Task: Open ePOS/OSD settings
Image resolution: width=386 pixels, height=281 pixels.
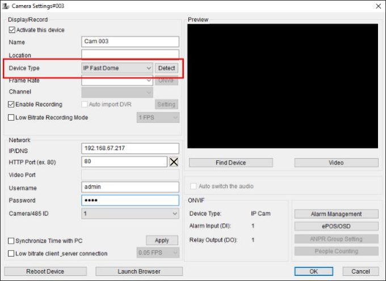Action: pos(336,226)
